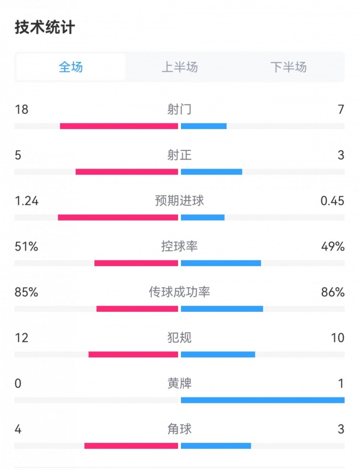
Task: Click the 86% pass success value
Action: tap(333, 292)
